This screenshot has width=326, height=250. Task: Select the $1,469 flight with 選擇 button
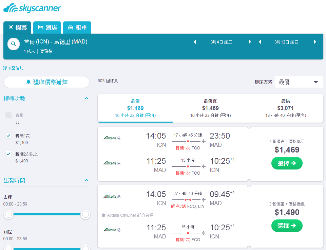(x=287, y=163)
